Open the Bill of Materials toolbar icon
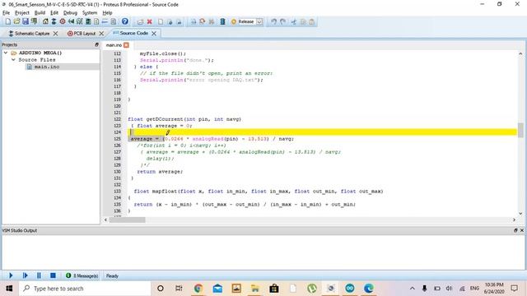The height and width of the screenshot is (296, 527). [x=96, y=21]
